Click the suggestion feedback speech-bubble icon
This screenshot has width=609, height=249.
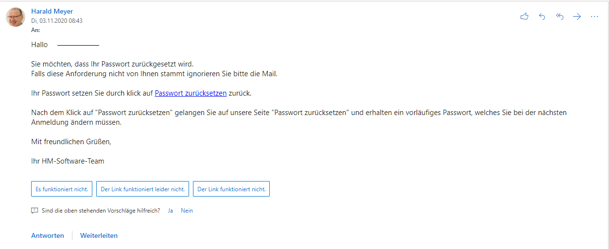pos(35,211)
